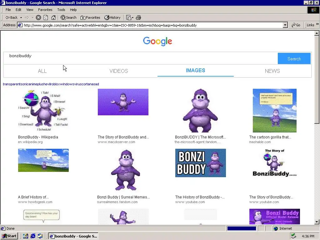Image resolution: width=320 pixels, height=240 pixels.
Task: Select the bonzibuddy - Google taskbar button
Action: click(x=73, y=236)
